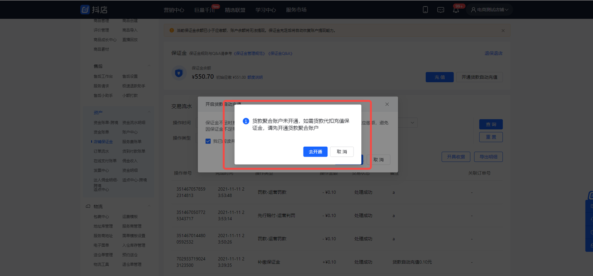Viewport: 593px width, 276px height.
Task: Select 精选联盟 from the top menu
Action: click(x=235, y=10)
